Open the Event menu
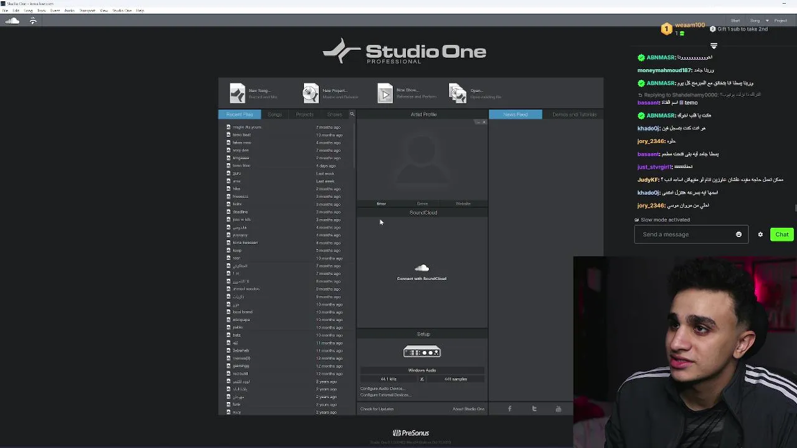797x448 pixels. coord(55,11)
